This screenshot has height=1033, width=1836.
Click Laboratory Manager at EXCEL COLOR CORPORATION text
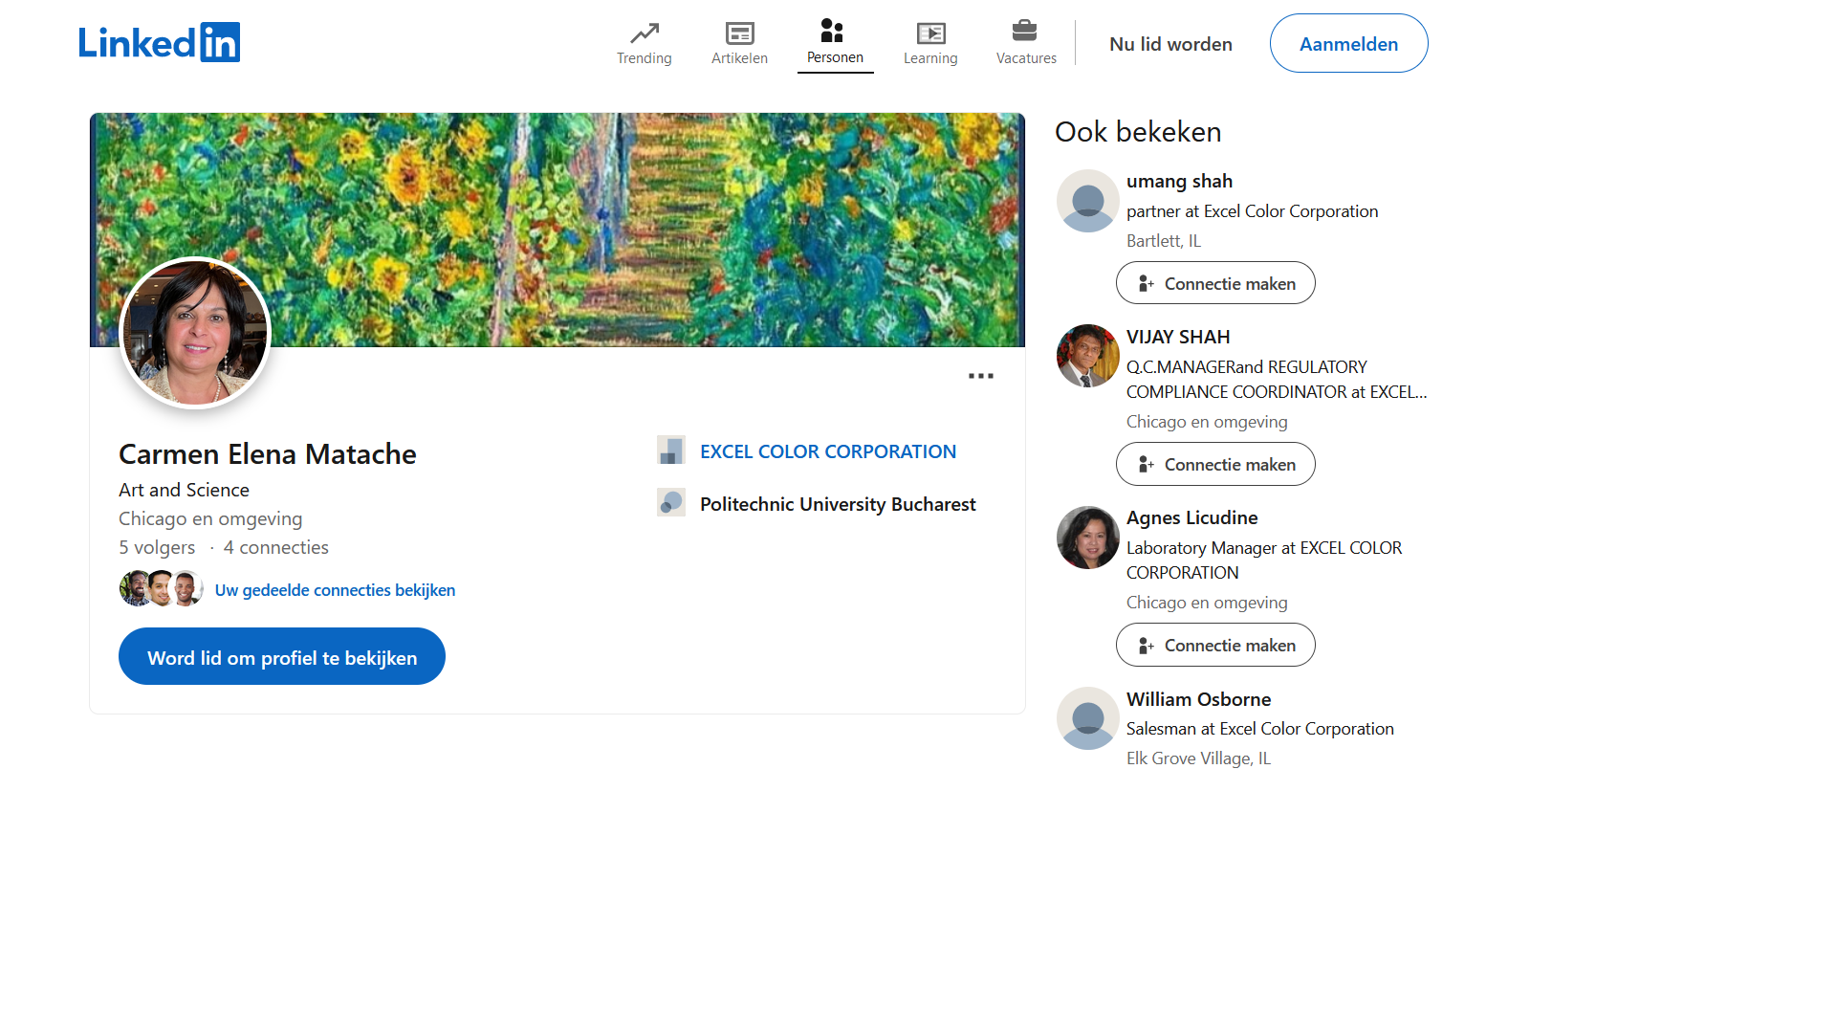click(x=1264, y=560)
